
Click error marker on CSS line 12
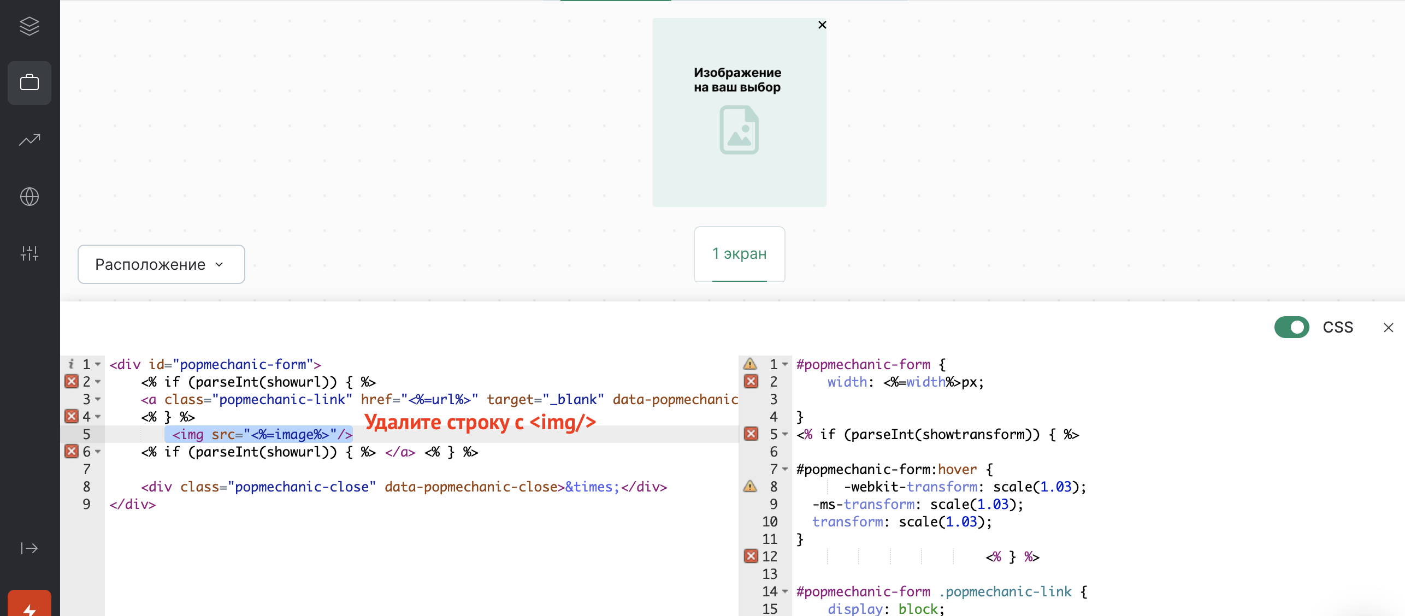751,556
